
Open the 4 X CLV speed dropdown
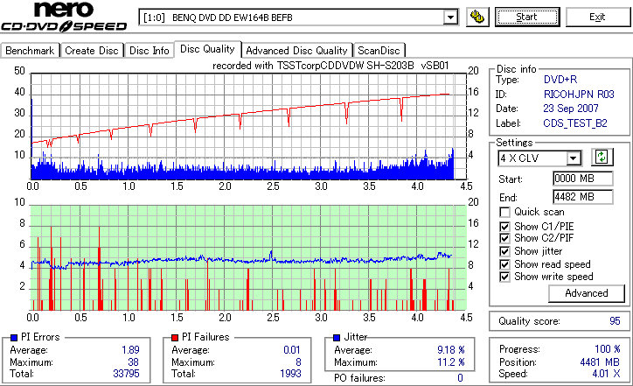click(574, 158)
